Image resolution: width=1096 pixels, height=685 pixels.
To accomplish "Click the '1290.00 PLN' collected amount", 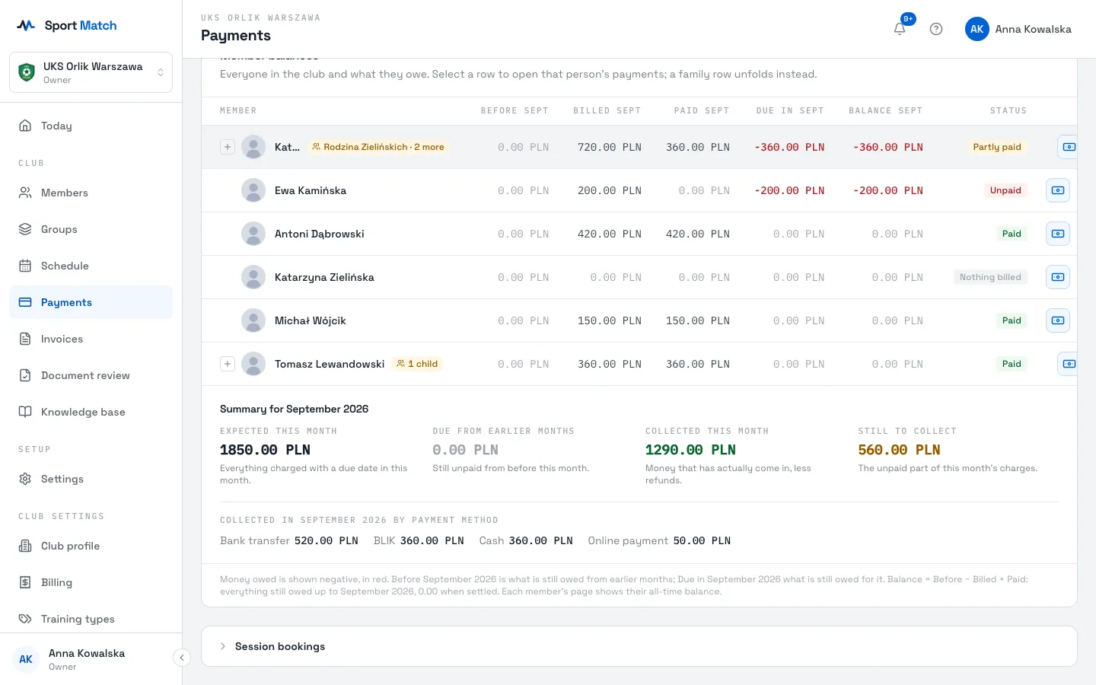I will click(690, 450).
